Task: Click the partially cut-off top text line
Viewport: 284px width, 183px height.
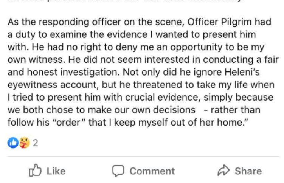Action: pyautogui.click(x=125, y=1)
